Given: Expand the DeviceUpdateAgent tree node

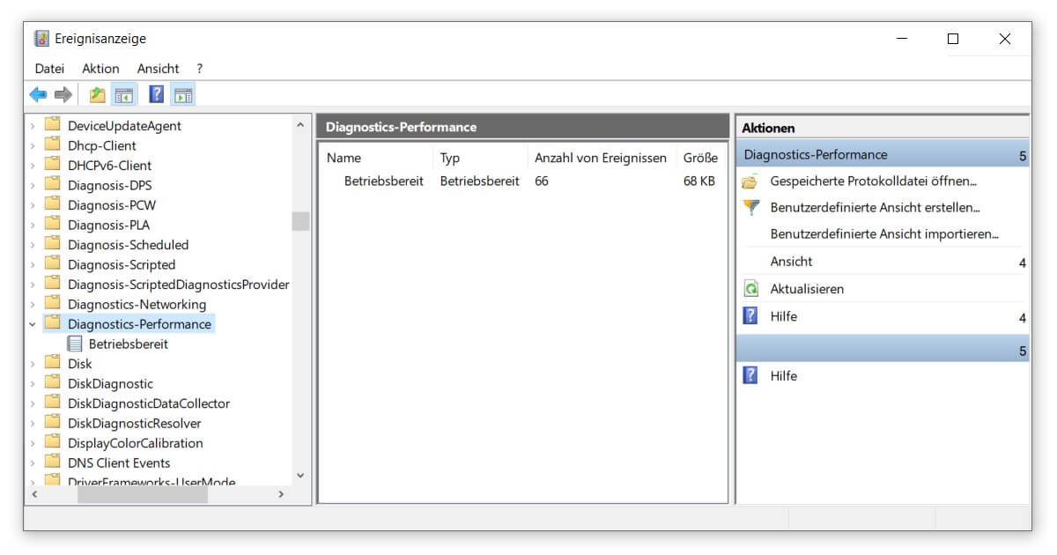Looking at the screenshot, I should coord(33,126).
